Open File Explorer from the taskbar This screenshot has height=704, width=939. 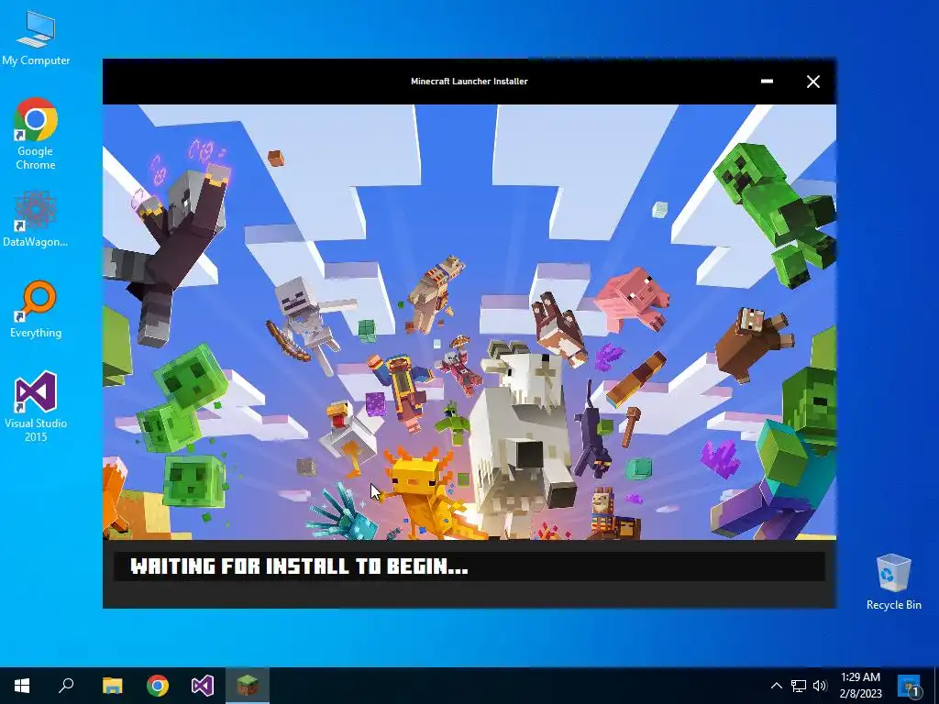[x=112, y=686]
